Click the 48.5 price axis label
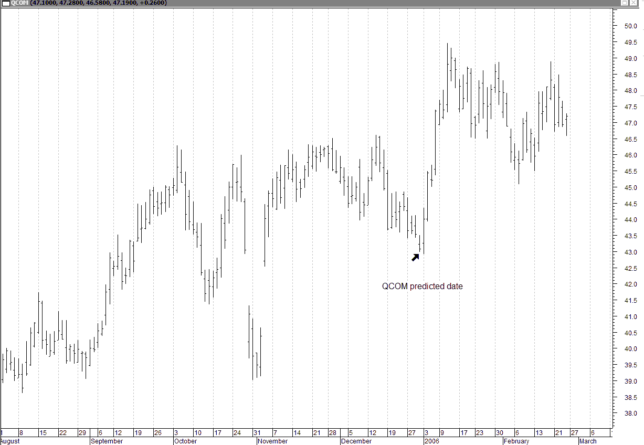The height and width of the screenshot is (445, 644). click(x=630, y=75)
